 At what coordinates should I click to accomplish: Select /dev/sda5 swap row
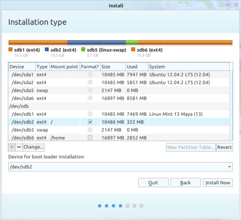coord(119,90)
